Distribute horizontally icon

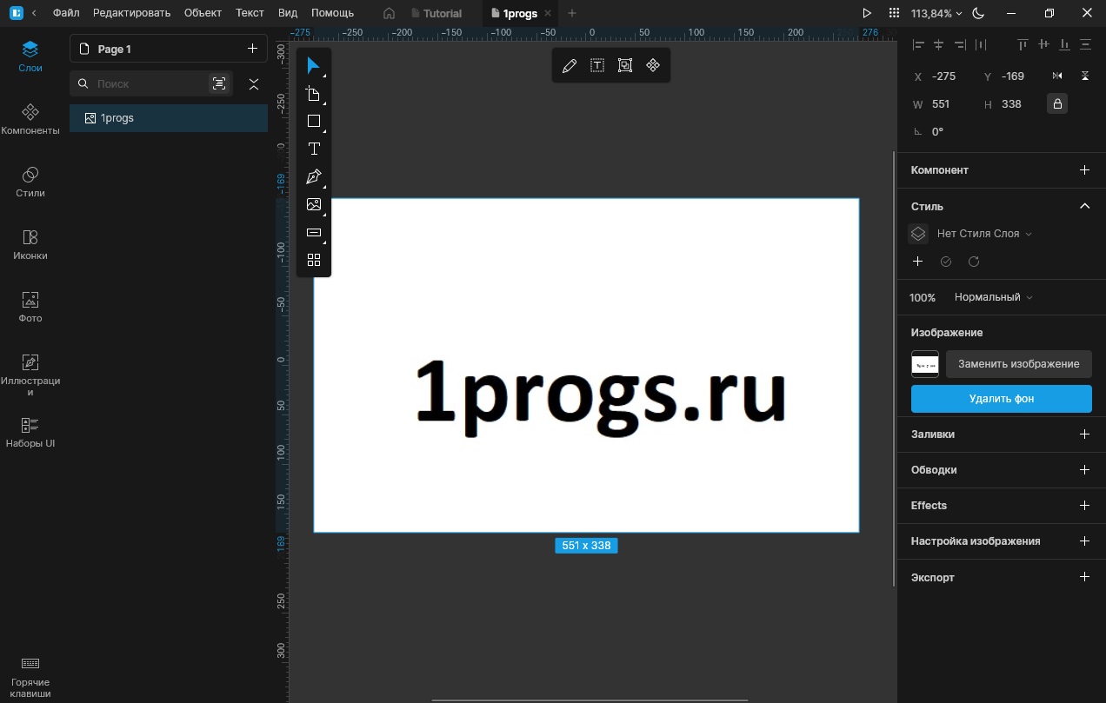tap(981, 45)
